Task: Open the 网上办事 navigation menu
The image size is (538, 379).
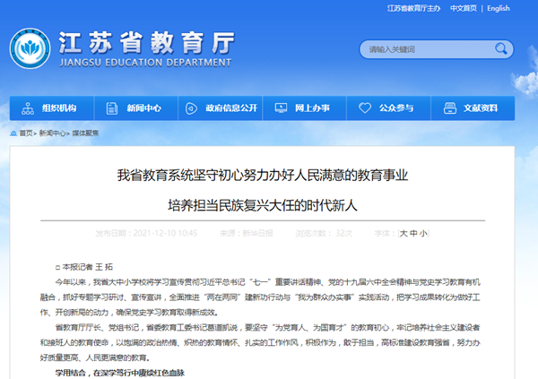Action: tap(313, 108)
